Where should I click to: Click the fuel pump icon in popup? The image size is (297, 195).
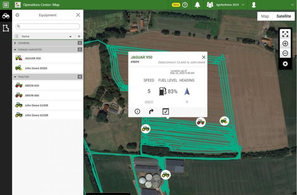tap(163, 91)
